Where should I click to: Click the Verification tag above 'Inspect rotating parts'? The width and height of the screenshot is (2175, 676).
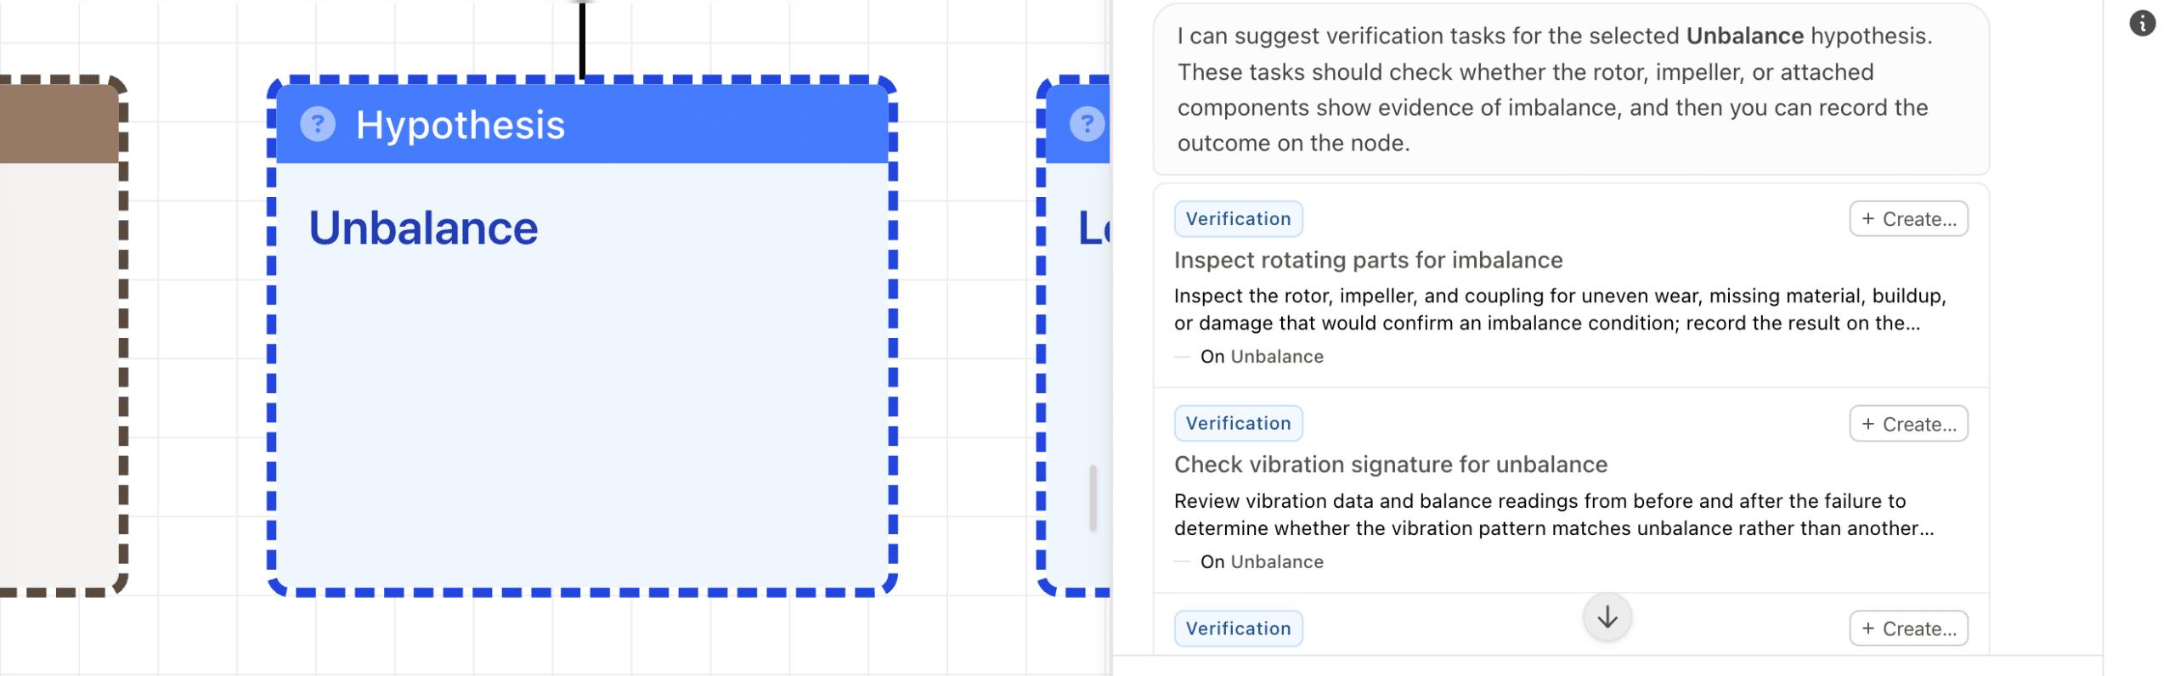[x=1238, y=219]
